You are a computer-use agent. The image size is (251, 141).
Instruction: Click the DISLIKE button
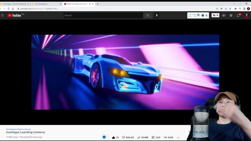click(128, 137)
